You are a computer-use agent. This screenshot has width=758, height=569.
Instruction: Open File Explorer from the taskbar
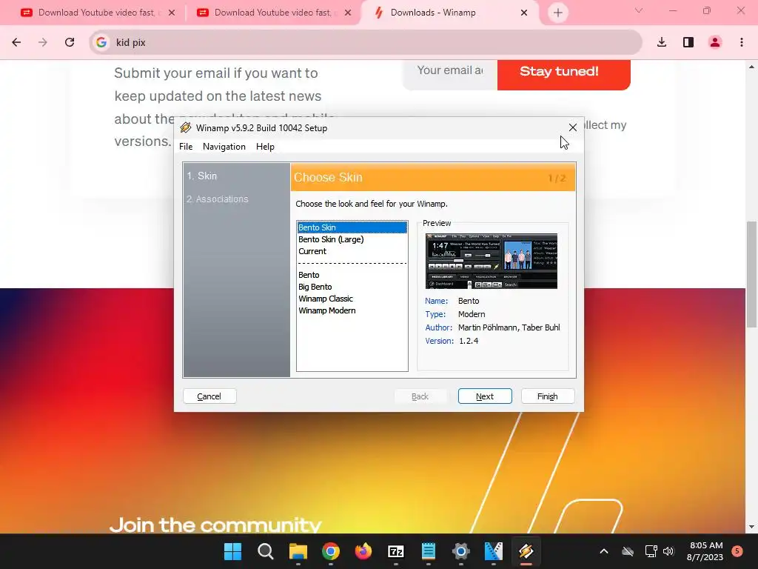coord(298,551)
